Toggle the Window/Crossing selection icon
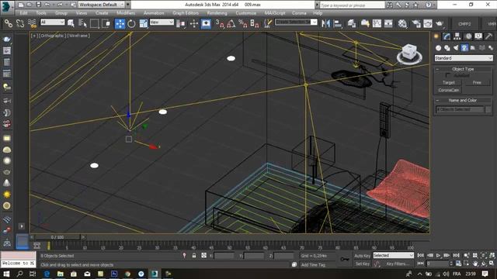497x279 pixels. click(106, 23)
